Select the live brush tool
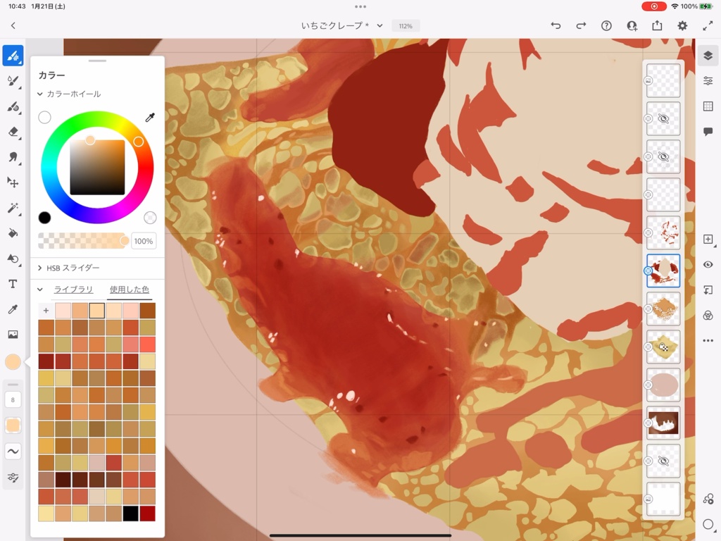 point(13,82)
